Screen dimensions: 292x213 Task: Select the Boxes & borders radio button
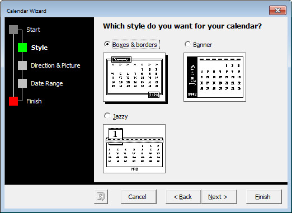pos(107,44)
